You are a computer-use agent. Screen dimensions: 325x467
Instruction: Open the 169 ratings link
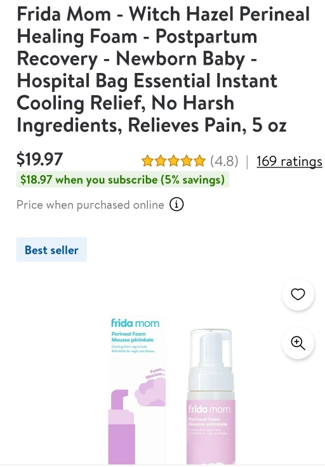[x=289, y=161]
